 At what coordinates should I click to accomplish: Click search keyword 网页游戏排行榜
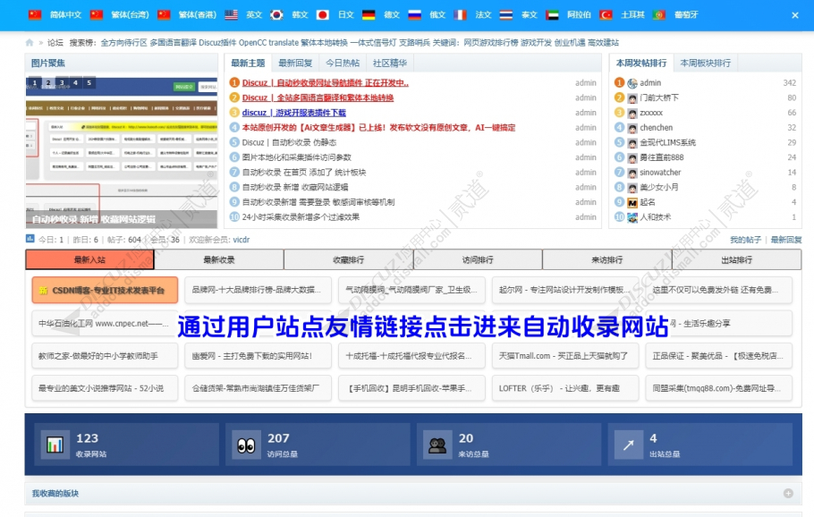490,43
